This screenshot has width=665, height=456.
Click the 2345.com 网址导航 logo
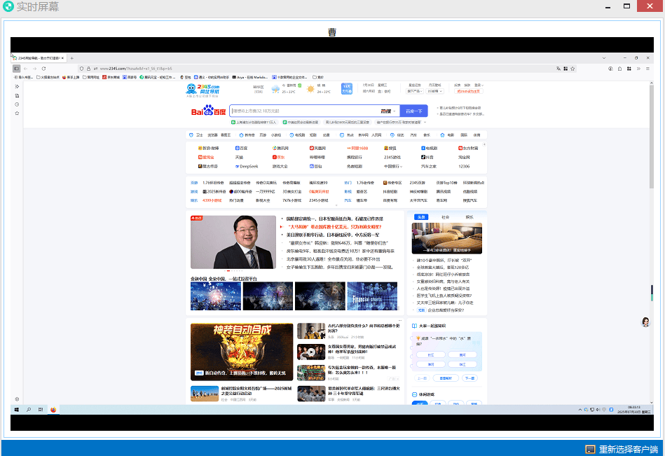click(x=203, y=90)
